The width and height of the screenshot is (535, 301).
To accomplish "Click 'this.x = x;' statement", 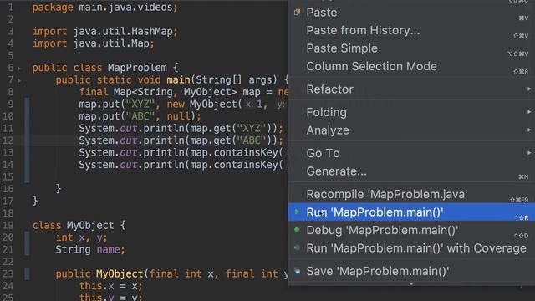I will pos(111,286).
